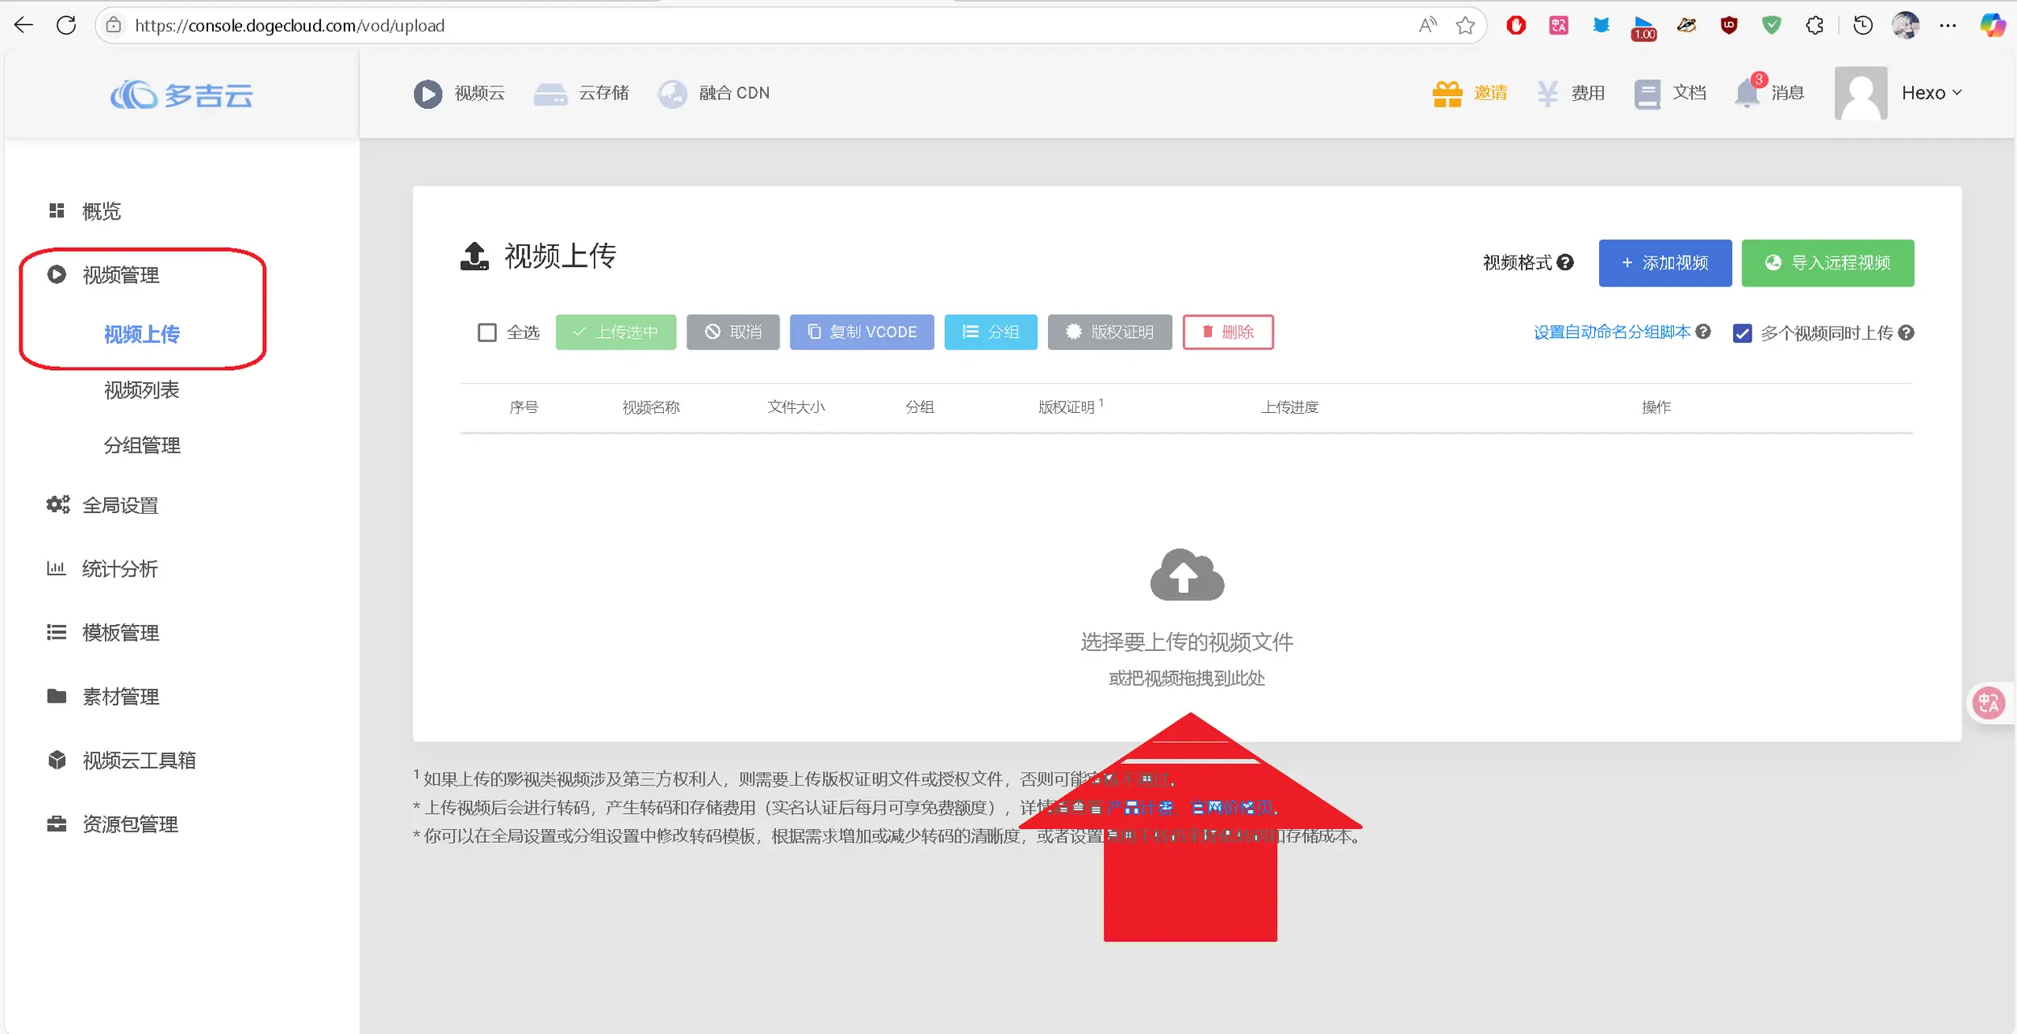Favorite this page with the browser star icon
Viewport: 2017px width, 1034px height.
point(1465,26)
